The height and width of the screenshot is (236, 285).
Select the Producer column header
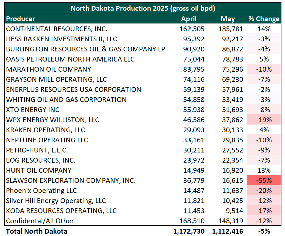point(20,19)
